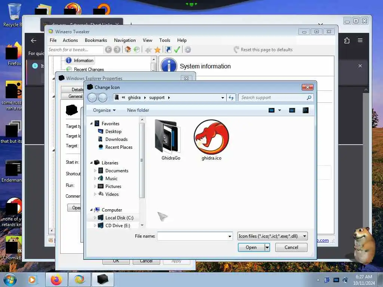383x287 pixels.
Task: Click the New folder button
Action: [x=138, y=110]
